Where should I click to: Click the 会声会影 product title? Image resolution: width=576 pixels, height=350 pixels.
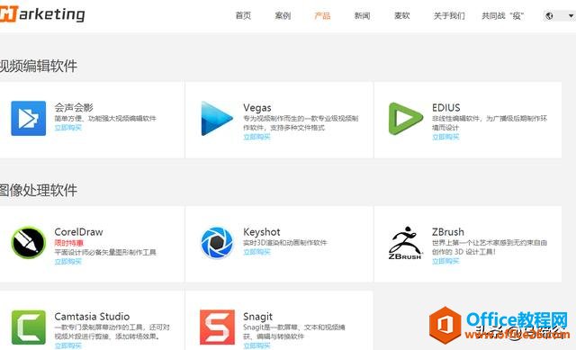point(74,107)
